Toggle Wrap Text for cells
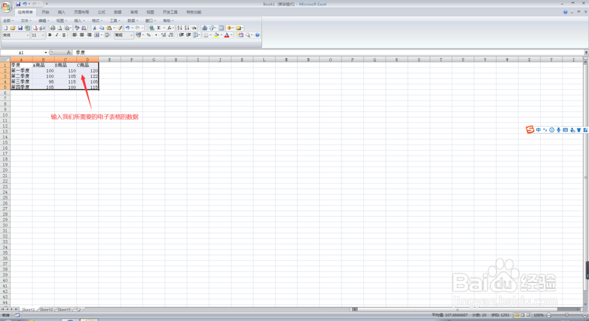 point(107,35)
